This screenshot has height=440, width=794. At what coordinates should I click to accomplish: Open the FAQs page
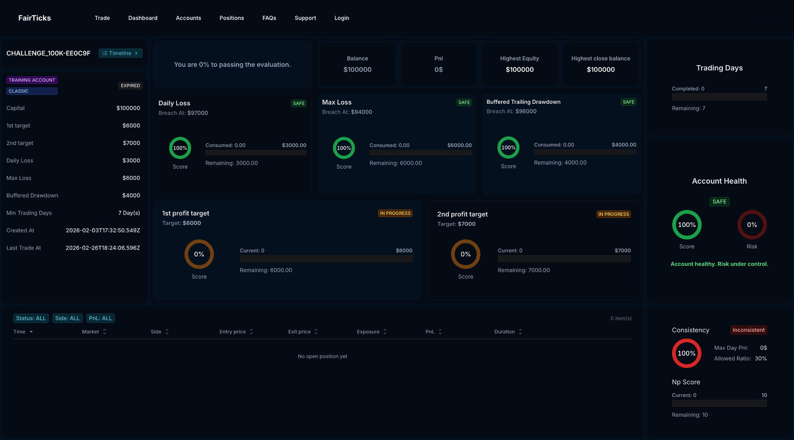(x=269, y=18)
